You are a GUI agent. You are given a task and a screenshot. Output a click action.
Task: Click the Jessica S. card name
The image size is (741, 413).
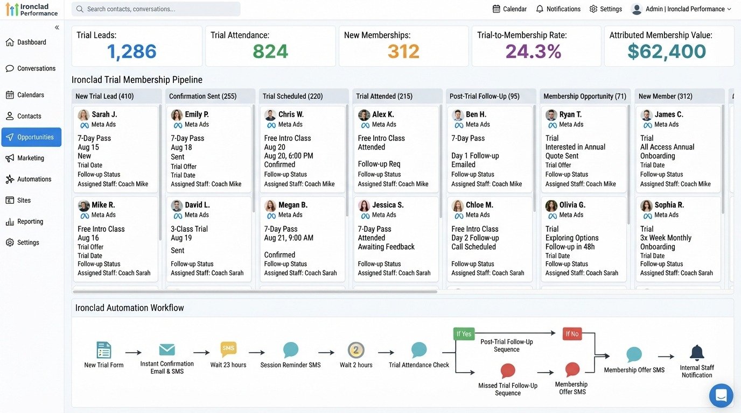click(x=388, y=205)
